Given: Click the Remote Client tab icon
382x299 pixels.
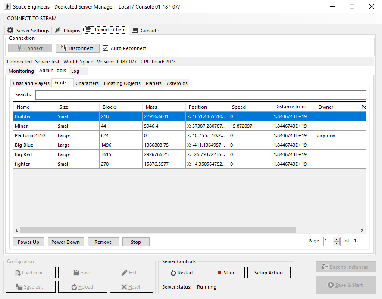Looking at the screenshot, I should [x=89, y=30].
